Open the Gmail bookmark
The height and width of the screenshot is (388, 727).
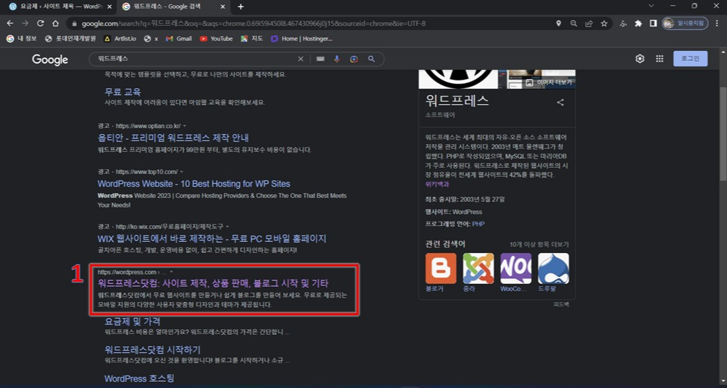pos(178,38)
